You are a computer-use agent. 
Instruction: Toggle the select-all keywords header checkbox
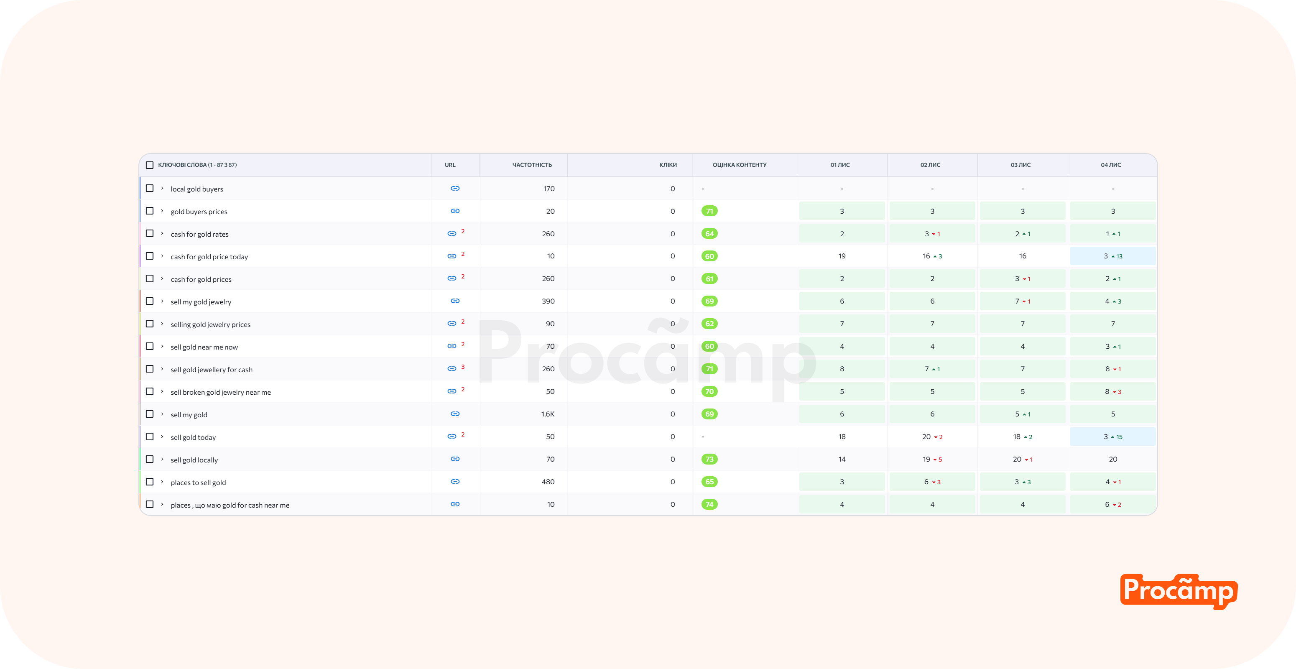click(x=149, y=165)
